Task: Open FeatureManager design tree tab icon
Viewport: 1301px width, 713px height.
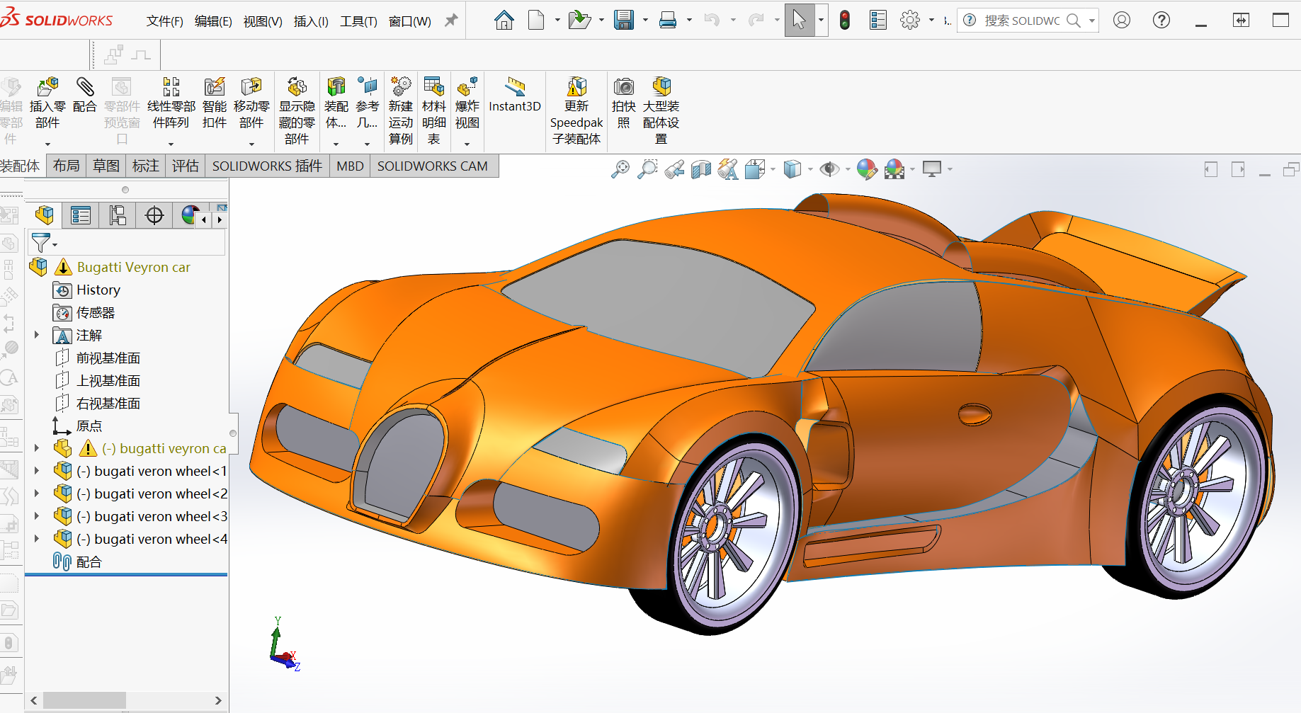Action: [45, 215]
